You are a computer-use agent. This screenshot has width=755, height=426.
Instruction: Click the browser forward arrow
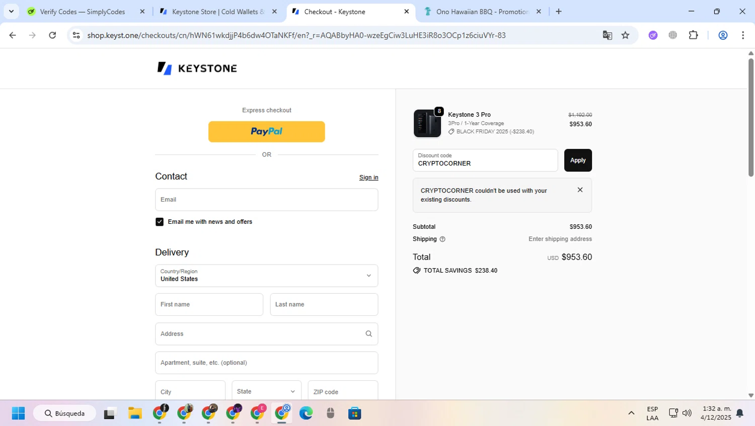pyautogui.click(x=32, y=35)
